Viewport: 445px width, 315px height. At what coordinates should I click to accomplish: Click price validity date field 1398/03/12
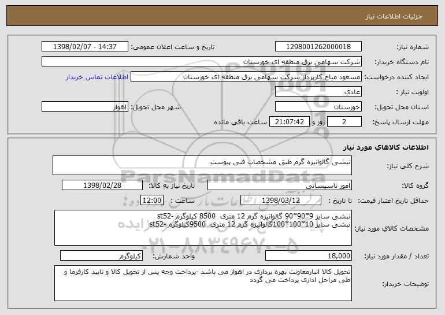281,201
